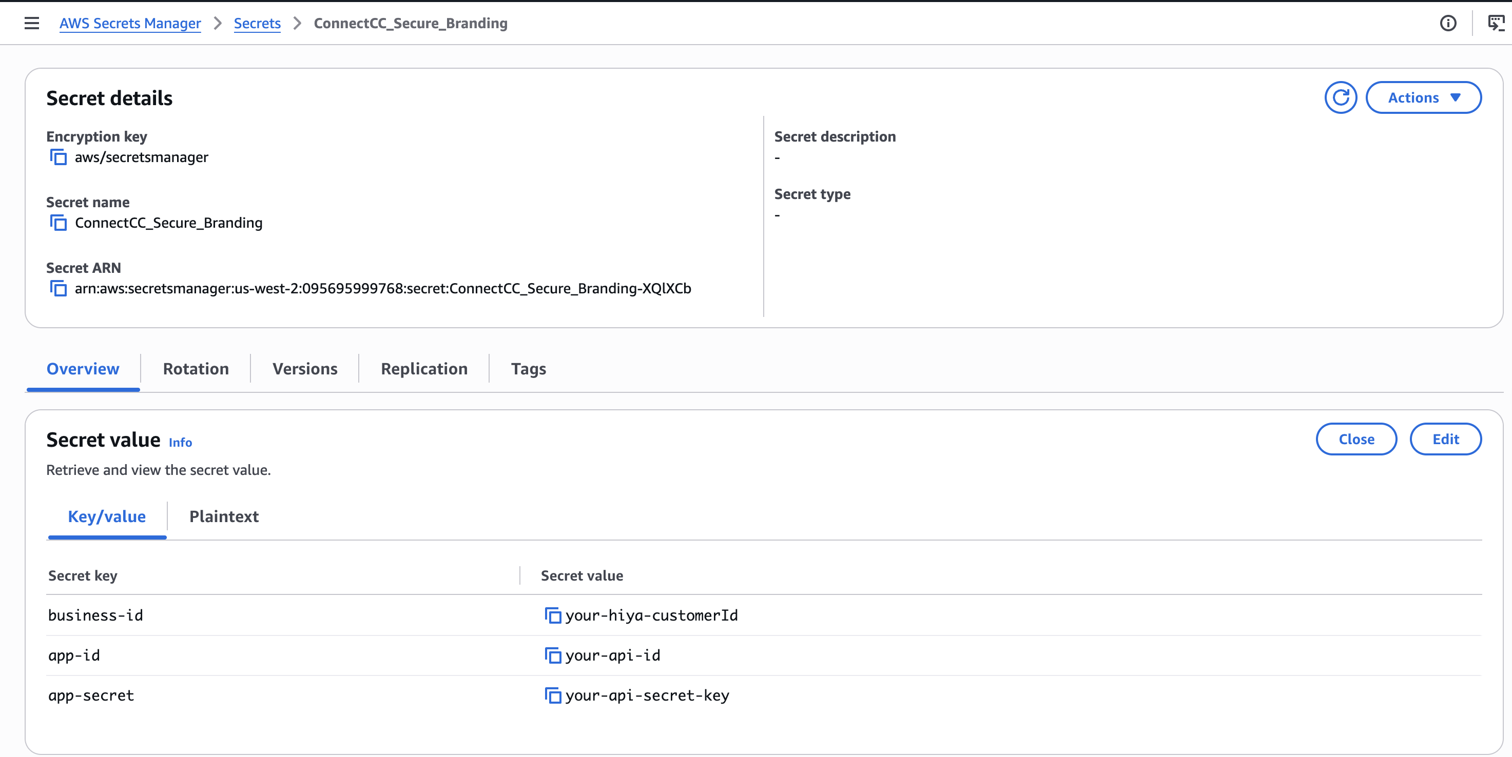
Task: Copy the your-hiya-customerId value
Action: [552, 615]
